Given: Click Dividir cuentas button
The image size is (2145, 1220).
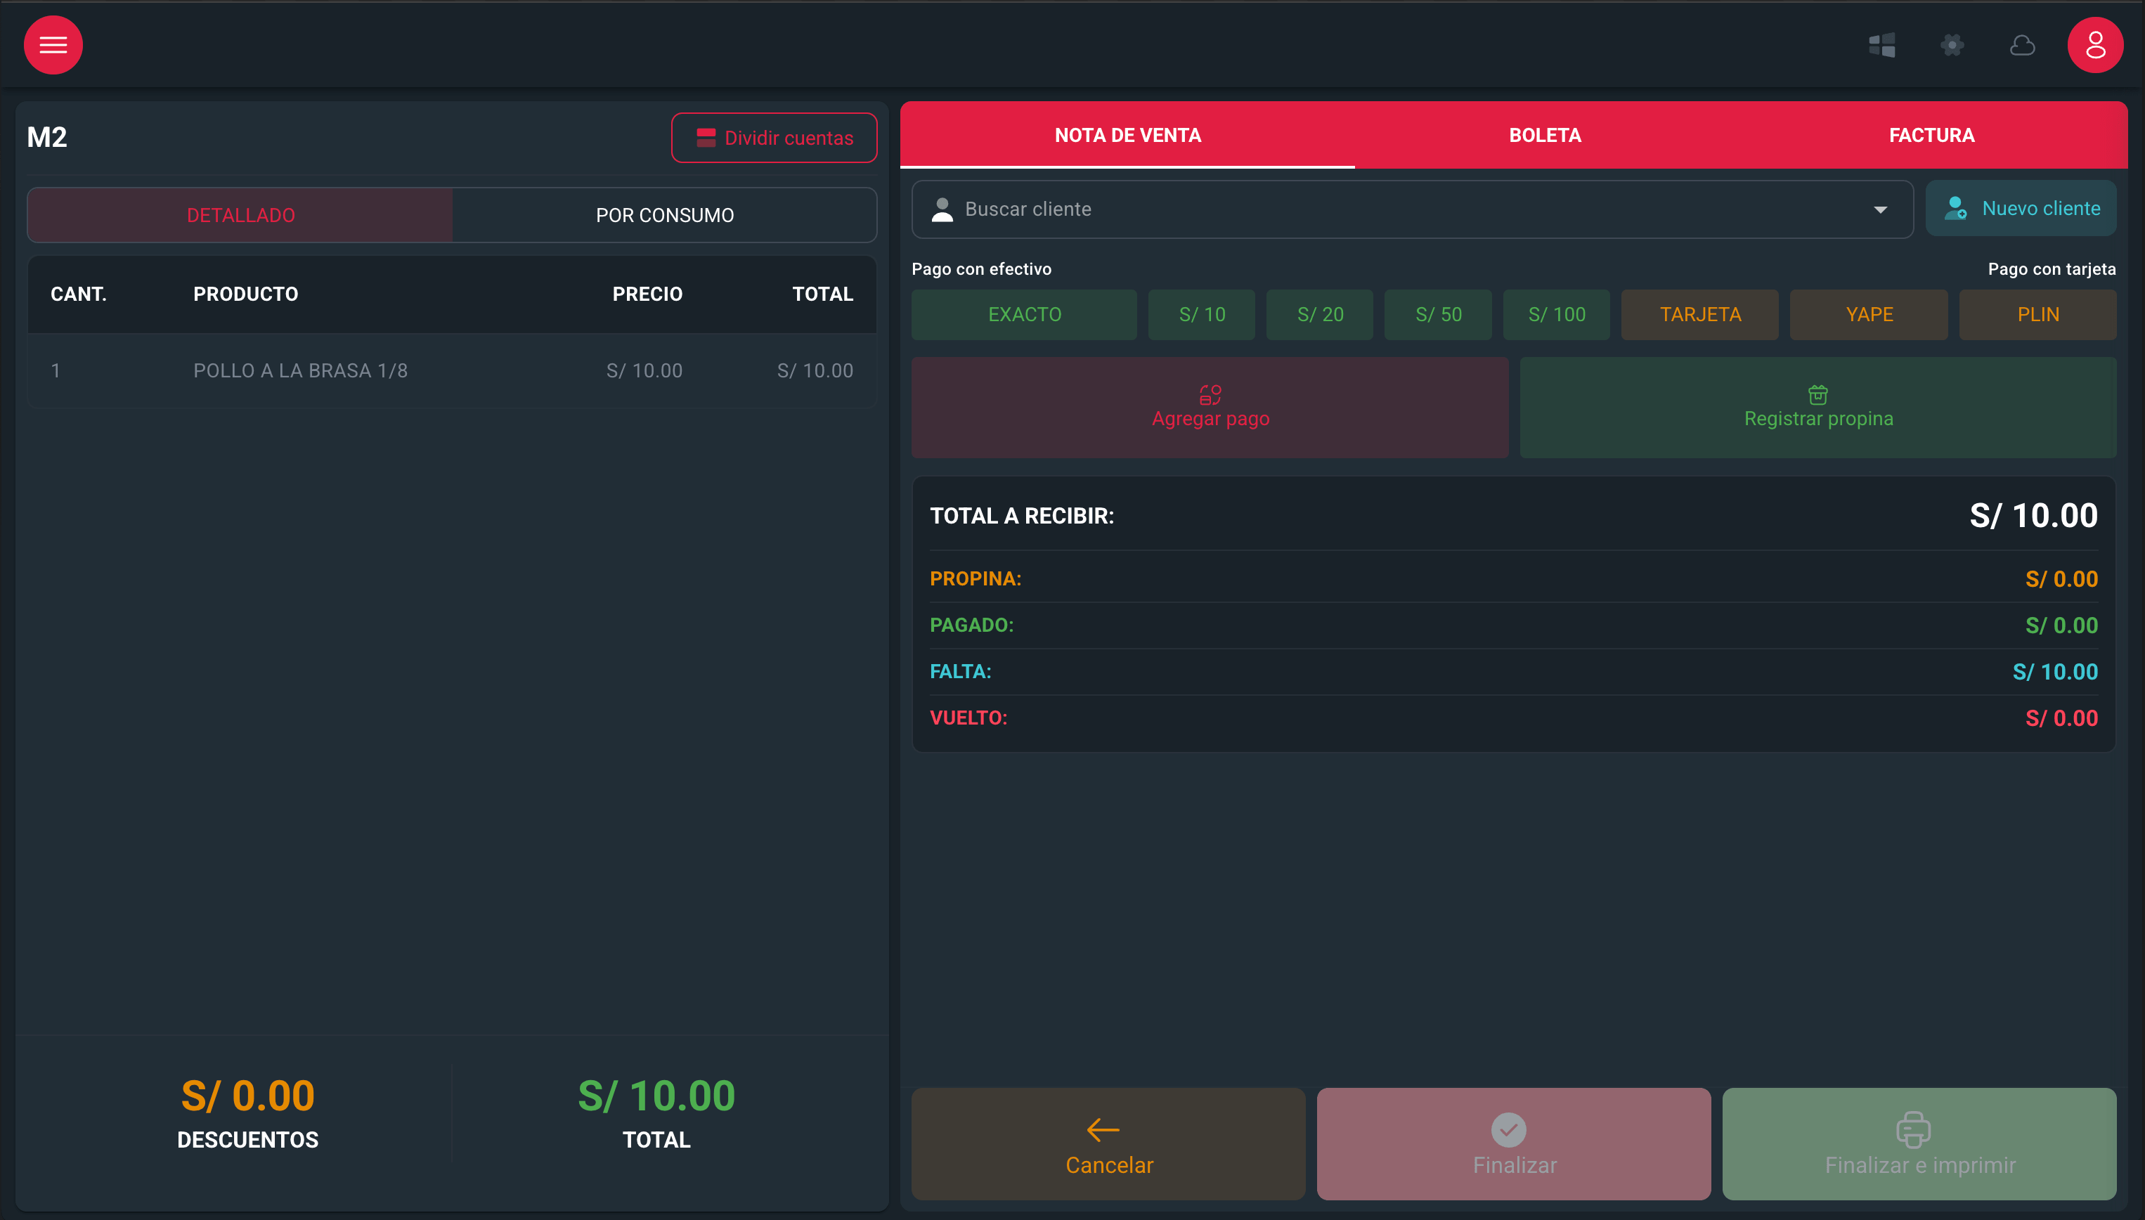Looking at the screenshot, I should click(775, 138).
